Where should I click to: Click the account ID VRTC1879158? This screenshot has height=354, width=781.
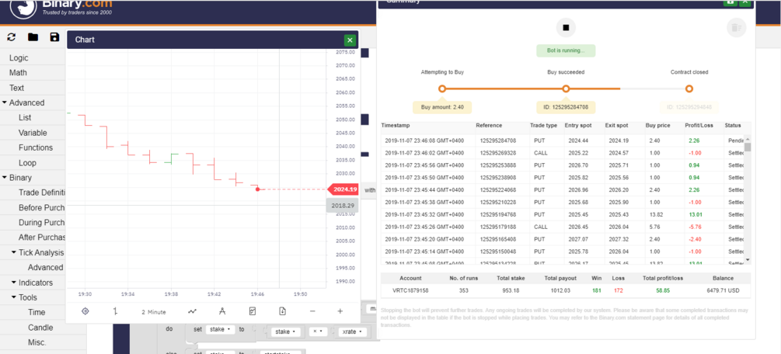(410, 290)
